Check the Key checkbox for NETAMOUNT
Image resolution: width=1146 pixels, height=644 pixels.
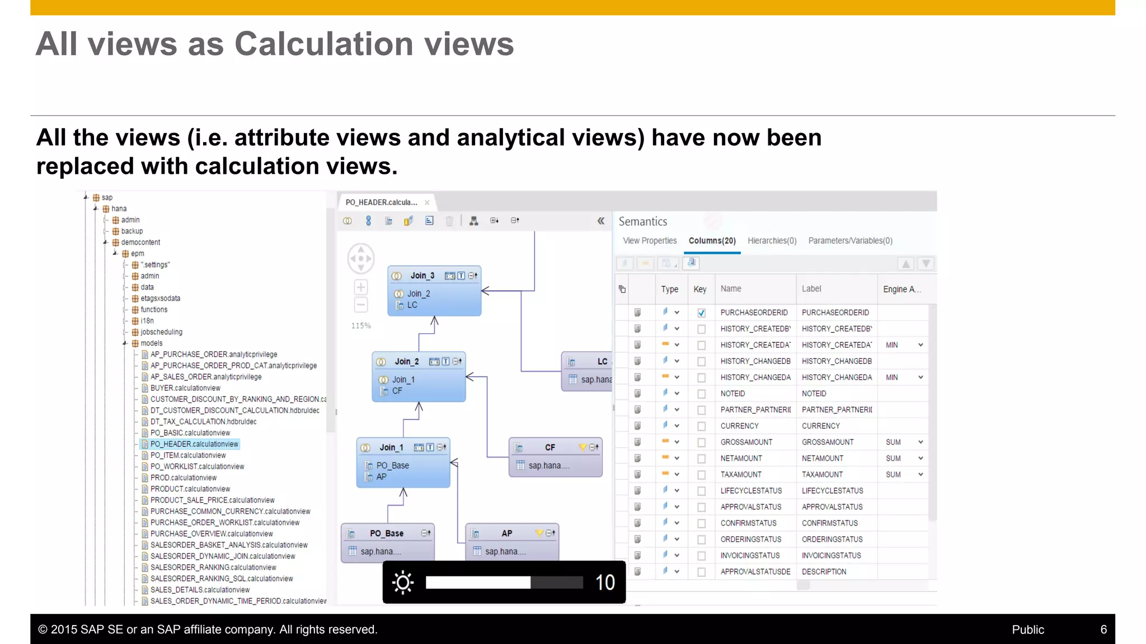[x=701, y=459]
